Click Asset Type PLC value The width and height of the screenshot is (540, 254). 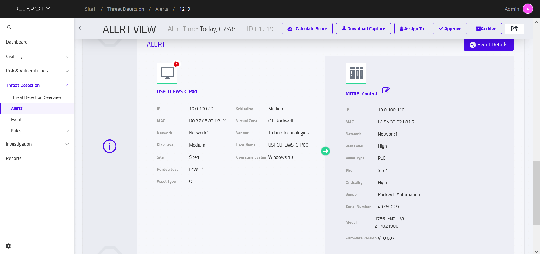click(x=381, y=158)
